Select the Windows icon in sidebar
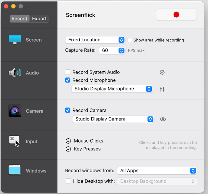The width and height of the screenshot is (208, 194). [x=15, y=170]
